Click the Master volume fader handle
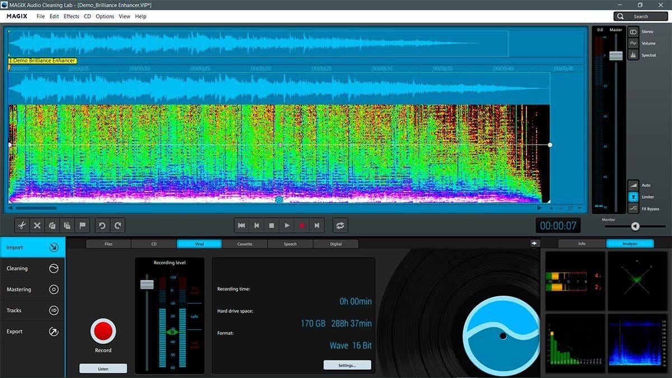The height and width of the screenshot is (378, 672). [616, 55]
